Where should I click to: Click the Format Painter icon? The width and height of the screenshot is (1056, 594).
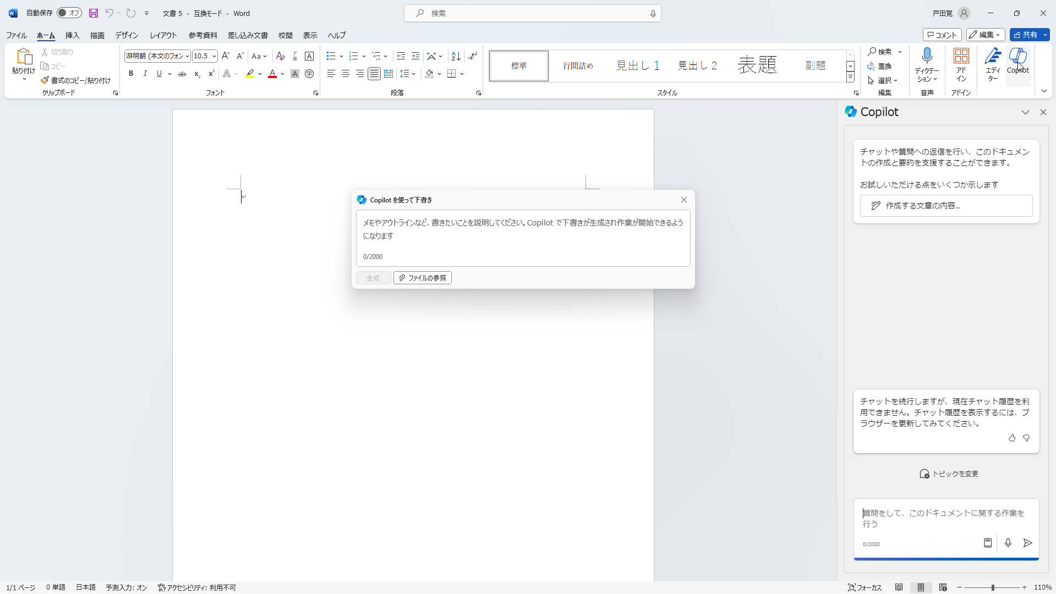pos(45,80)
